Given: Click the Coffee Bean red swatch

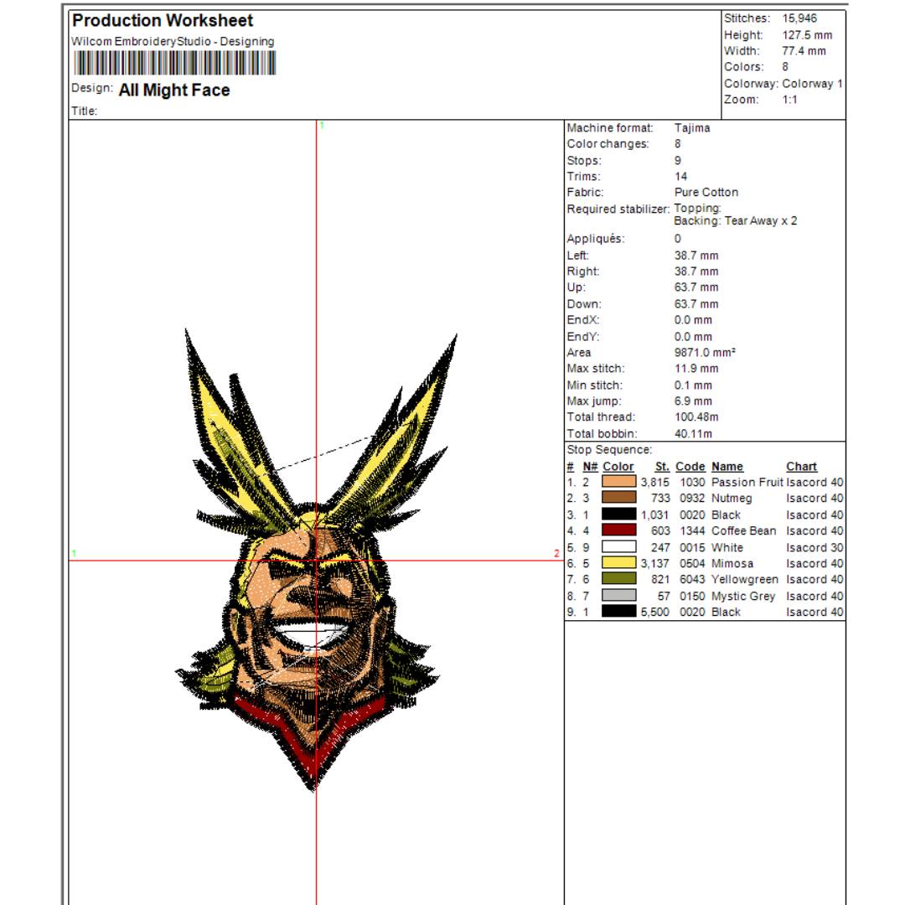Looking at the screenshot, I should [x=618, y=530].
